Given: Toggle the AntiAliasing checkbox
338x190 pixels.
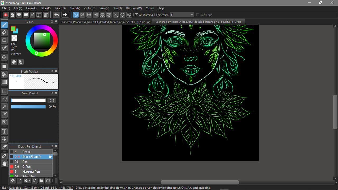Looking at the screenshot, I should click(137, 15).
